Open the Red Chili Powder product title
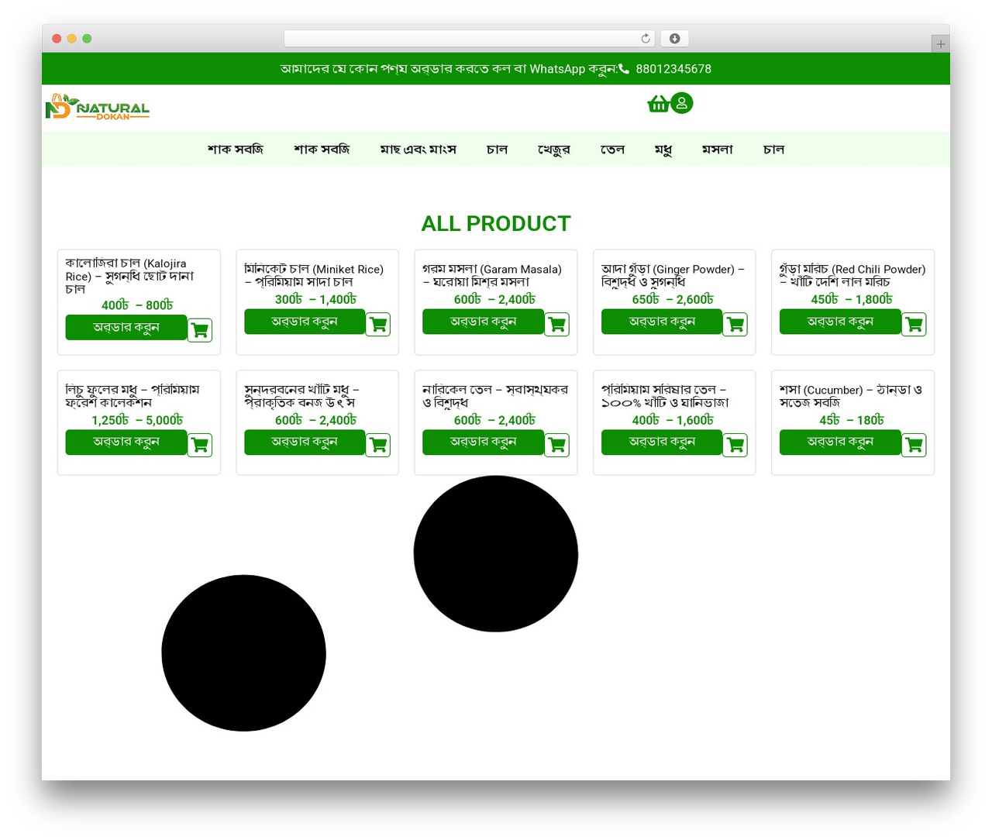The height and width of the screenshot is (840, 992). click(x=852, y=275)
